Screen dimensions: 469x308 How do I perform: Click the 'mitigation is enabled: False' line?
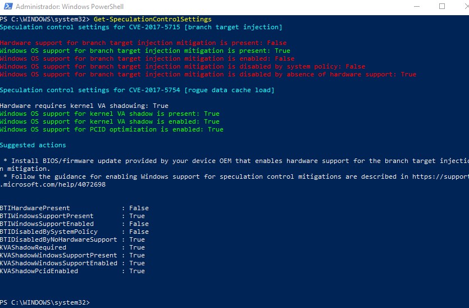click(x=147, y=58)
